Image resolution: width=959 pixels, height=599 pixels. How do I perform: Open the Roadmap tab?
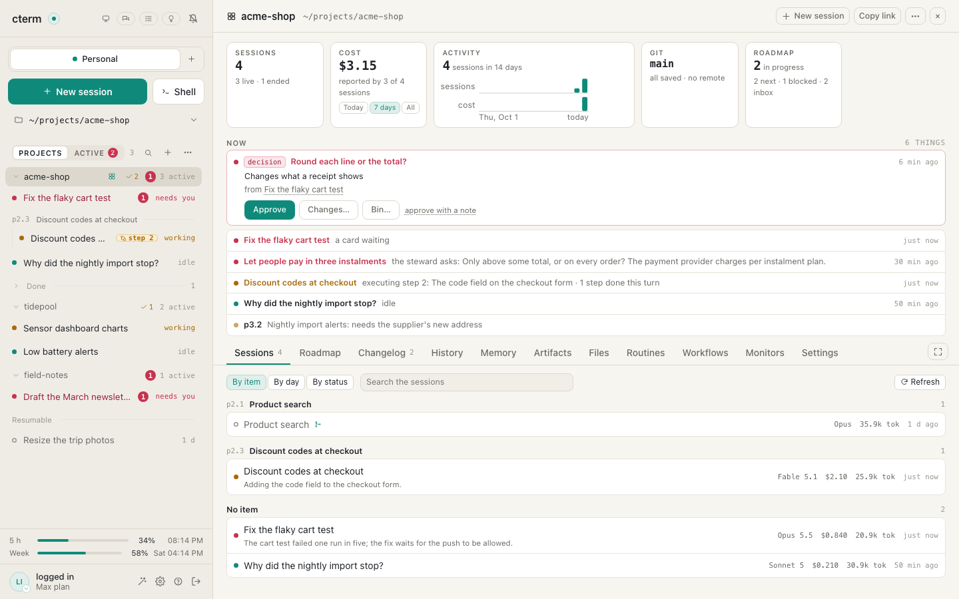click(x=320, y=353)
